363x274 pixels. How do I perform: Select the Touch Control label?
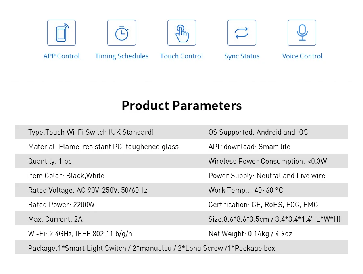pos(181,56)
